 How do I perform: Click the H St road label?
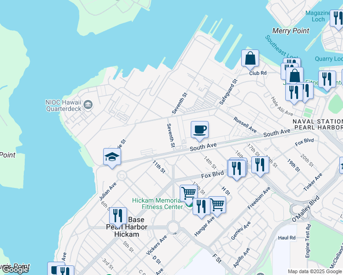(x=226, y=191)
